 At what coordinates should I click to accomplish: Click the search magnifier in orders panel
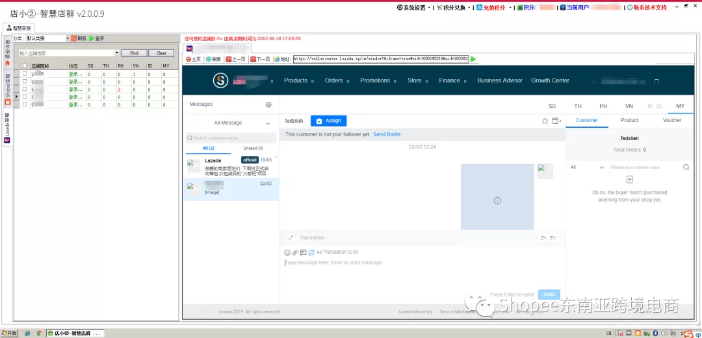686,167
